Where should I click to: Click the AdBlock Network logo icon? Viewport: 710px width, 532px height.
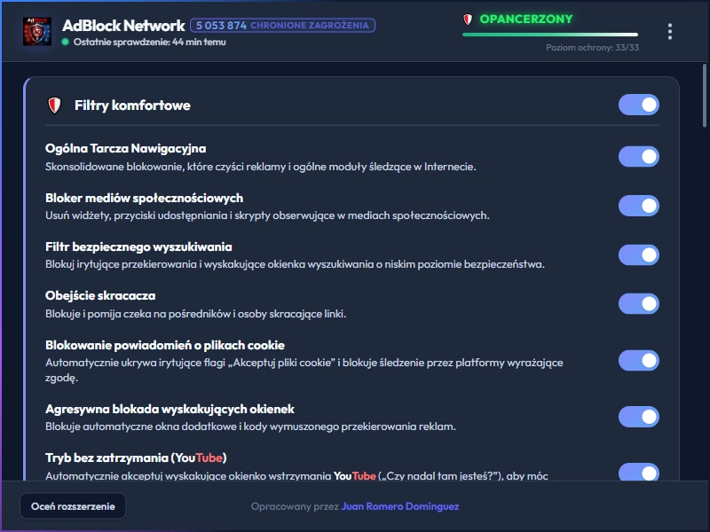pyautogui.click(x=37, y=32)
